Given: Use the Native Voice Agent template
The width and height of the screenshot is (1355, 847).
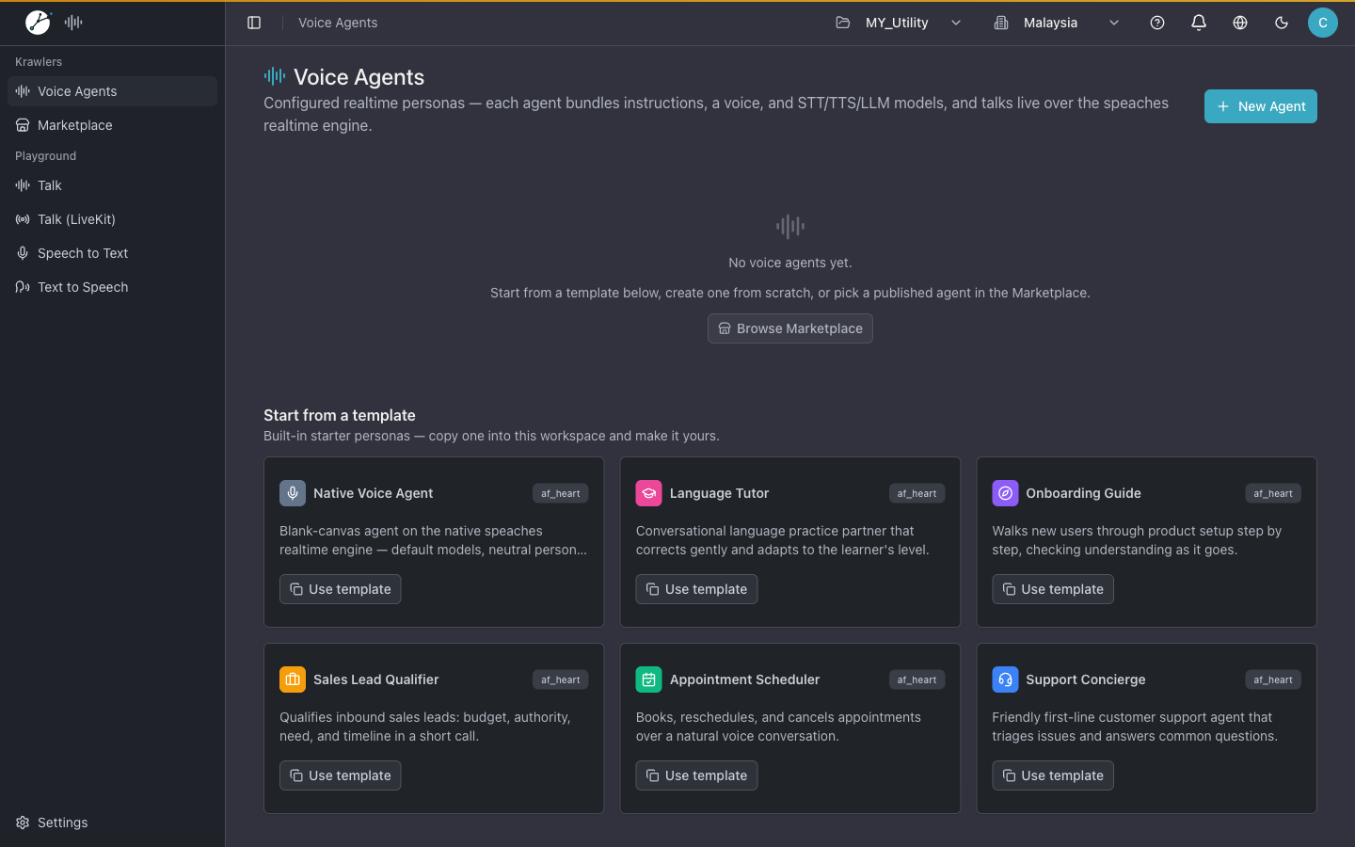Looking at the screenshot, I should tap(341, 589).
